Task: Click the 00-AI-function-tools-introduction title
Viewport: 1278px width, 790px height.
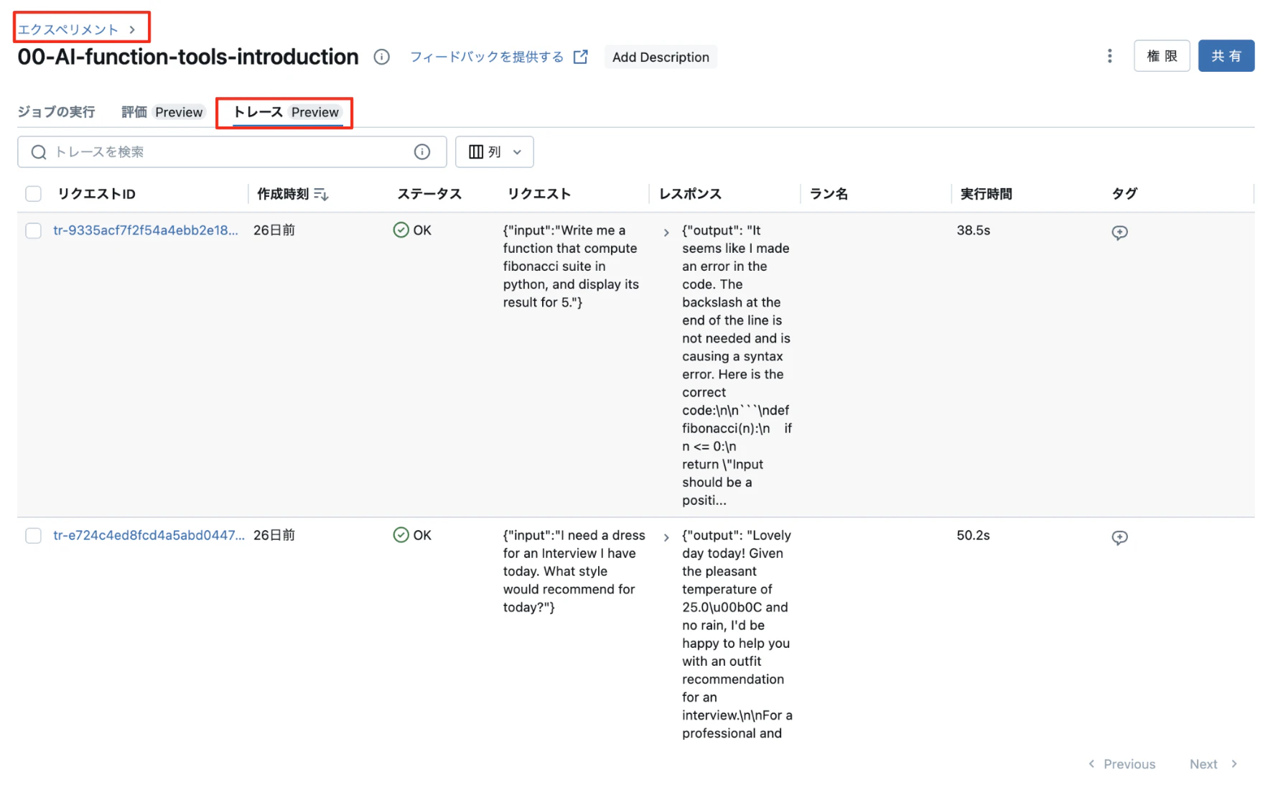Action: click(188, 57)
